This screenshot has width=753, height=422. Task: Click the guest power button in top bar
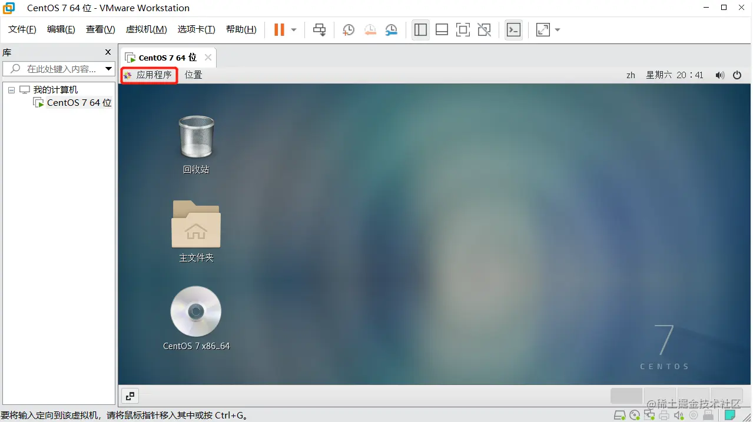coord(737,75)
